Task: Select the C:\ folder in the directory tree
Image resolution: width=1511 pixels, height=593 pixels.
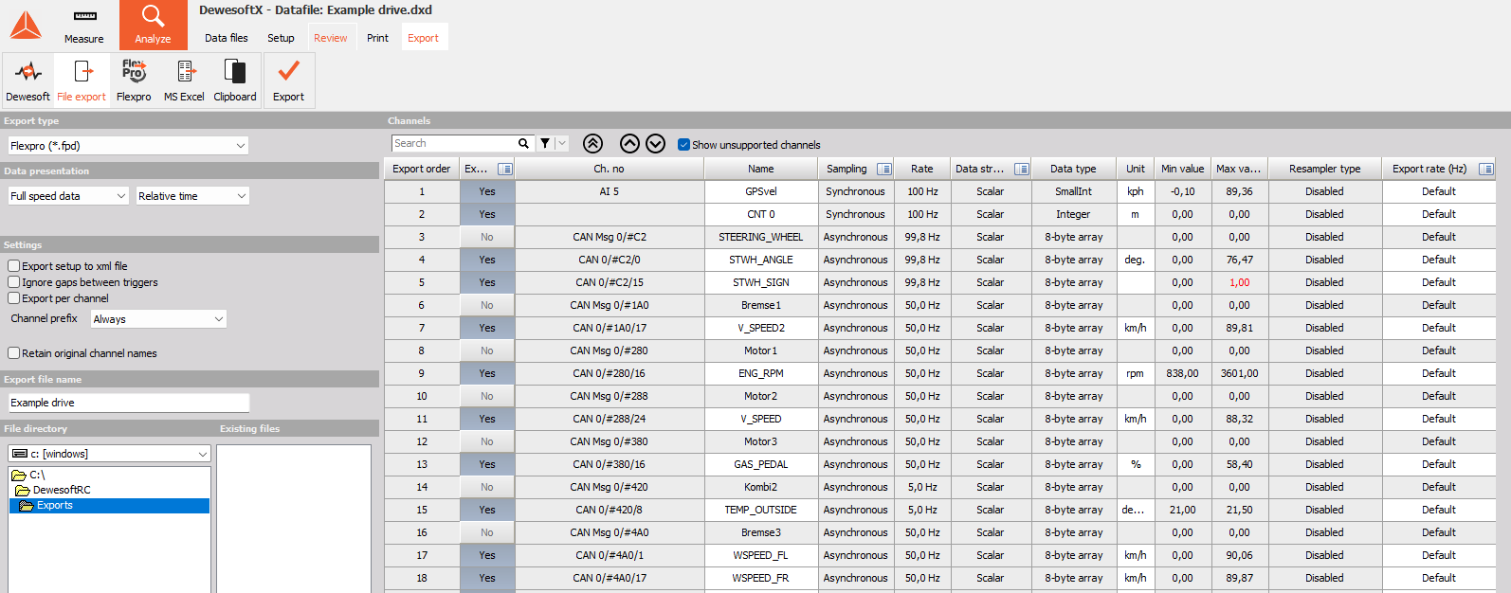Action: tap(37, 475)
